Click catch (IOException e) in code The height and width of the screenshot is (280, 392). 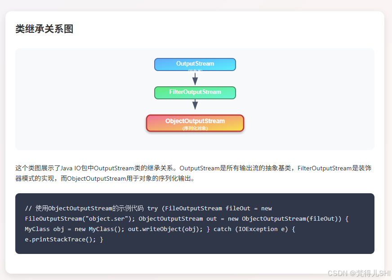pos(250,229)
